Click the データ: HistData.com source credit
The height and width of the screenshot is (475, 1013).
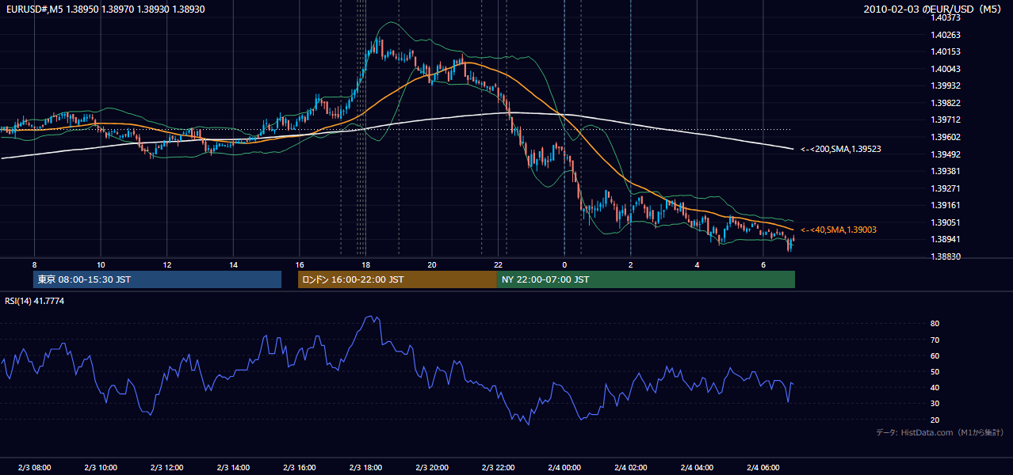940,432
